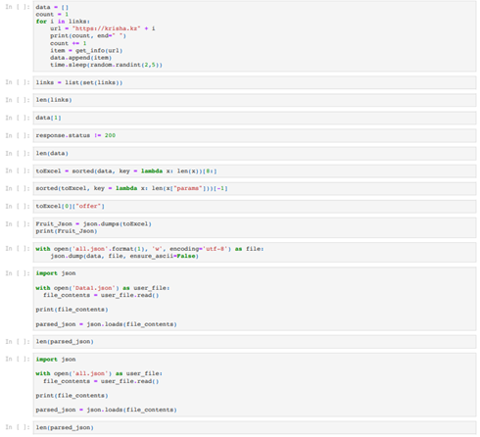Select the toExcel = sorted(data...) cell
Image resolution: width=480 pixels, height=437 pixels.
[255, 171]
